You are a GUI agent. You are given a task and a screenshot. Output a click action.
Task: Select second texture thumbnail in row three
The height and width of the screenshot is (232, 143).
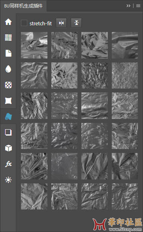coord(64,106)
